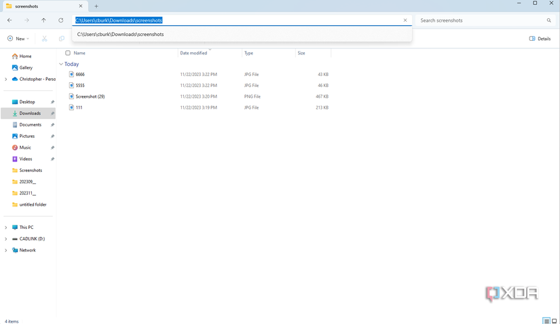
Task: Click the PNG File type cell
Action: 252,96
